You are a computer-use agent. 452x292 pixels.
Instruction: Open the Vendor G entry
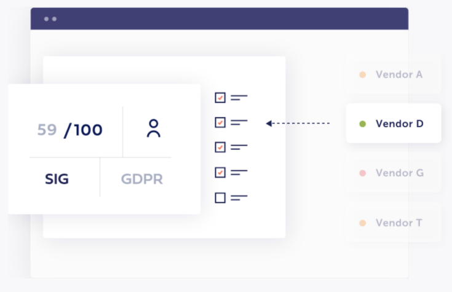coord(394,173)
